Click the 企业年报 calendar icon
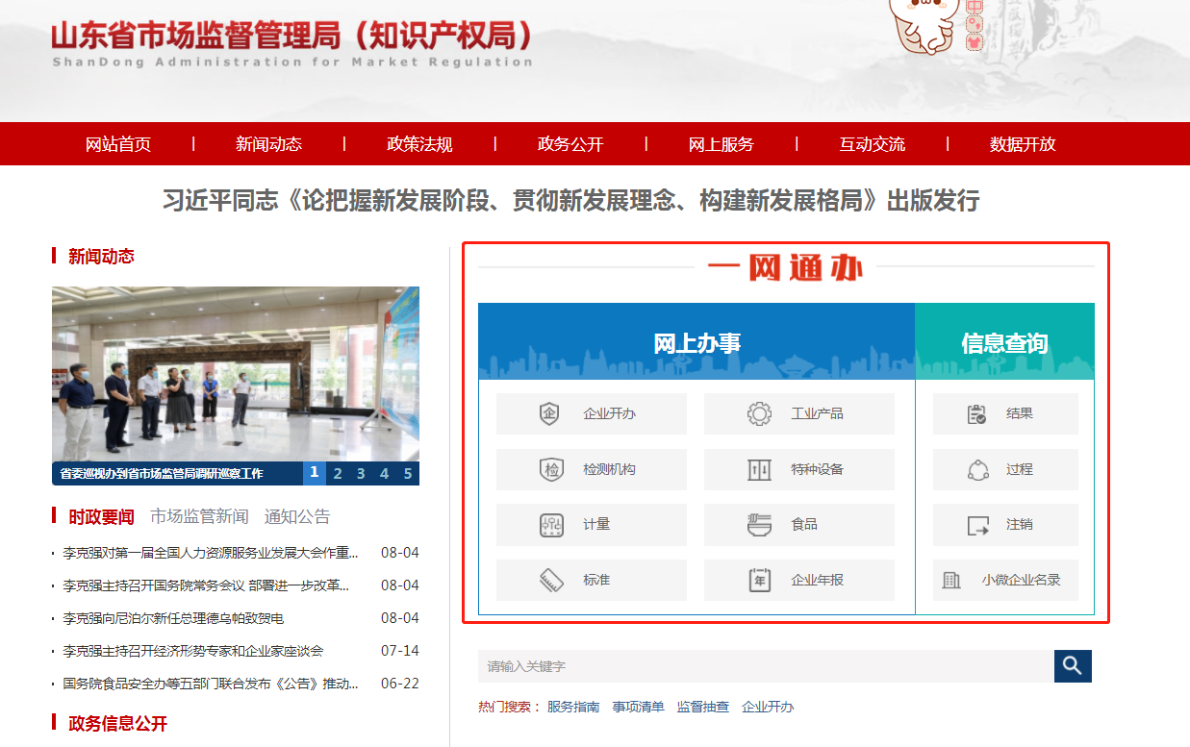 click(759, 581)
